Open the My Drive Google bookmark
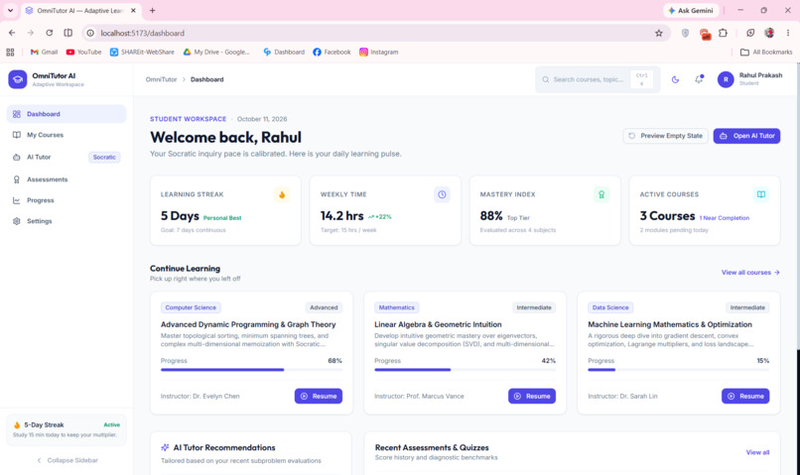Image resolution: width=800 pixels, height=475 pixels. click(x=216, y=52)
